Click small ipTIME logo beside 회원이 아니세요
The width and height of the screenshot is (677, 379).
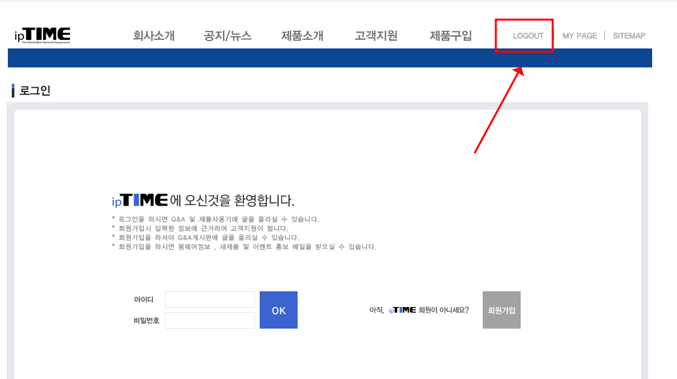click(402, 310)
